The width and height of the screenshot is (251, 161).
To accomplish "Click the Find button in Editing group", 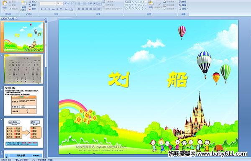I will [x=183, y=2].
